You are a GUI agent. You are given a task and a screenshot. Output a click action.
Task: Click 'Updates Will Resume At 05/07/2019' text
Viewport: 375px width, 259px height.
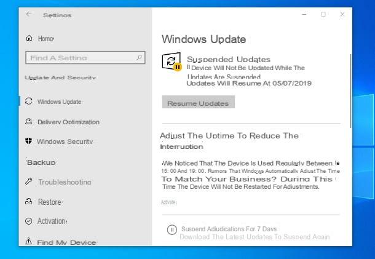pos(249,83)
